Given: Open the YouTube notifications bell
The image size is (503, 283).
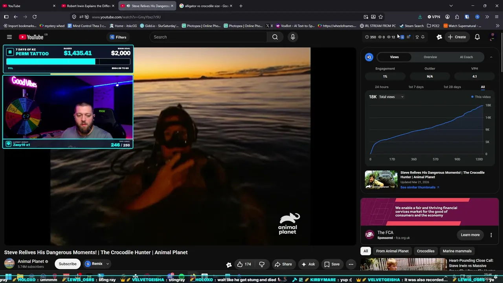Looking at the screenshot, I should point(477,37).
